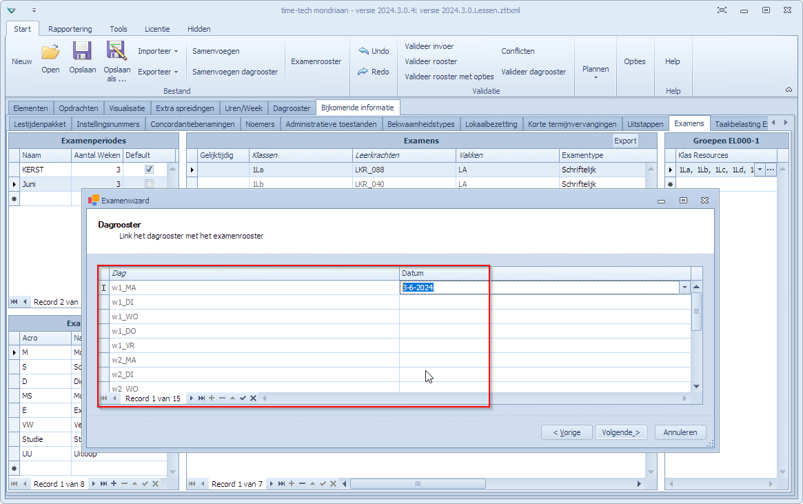Cancel edit with X in Examenwizard navigator

tap(253, 398)
